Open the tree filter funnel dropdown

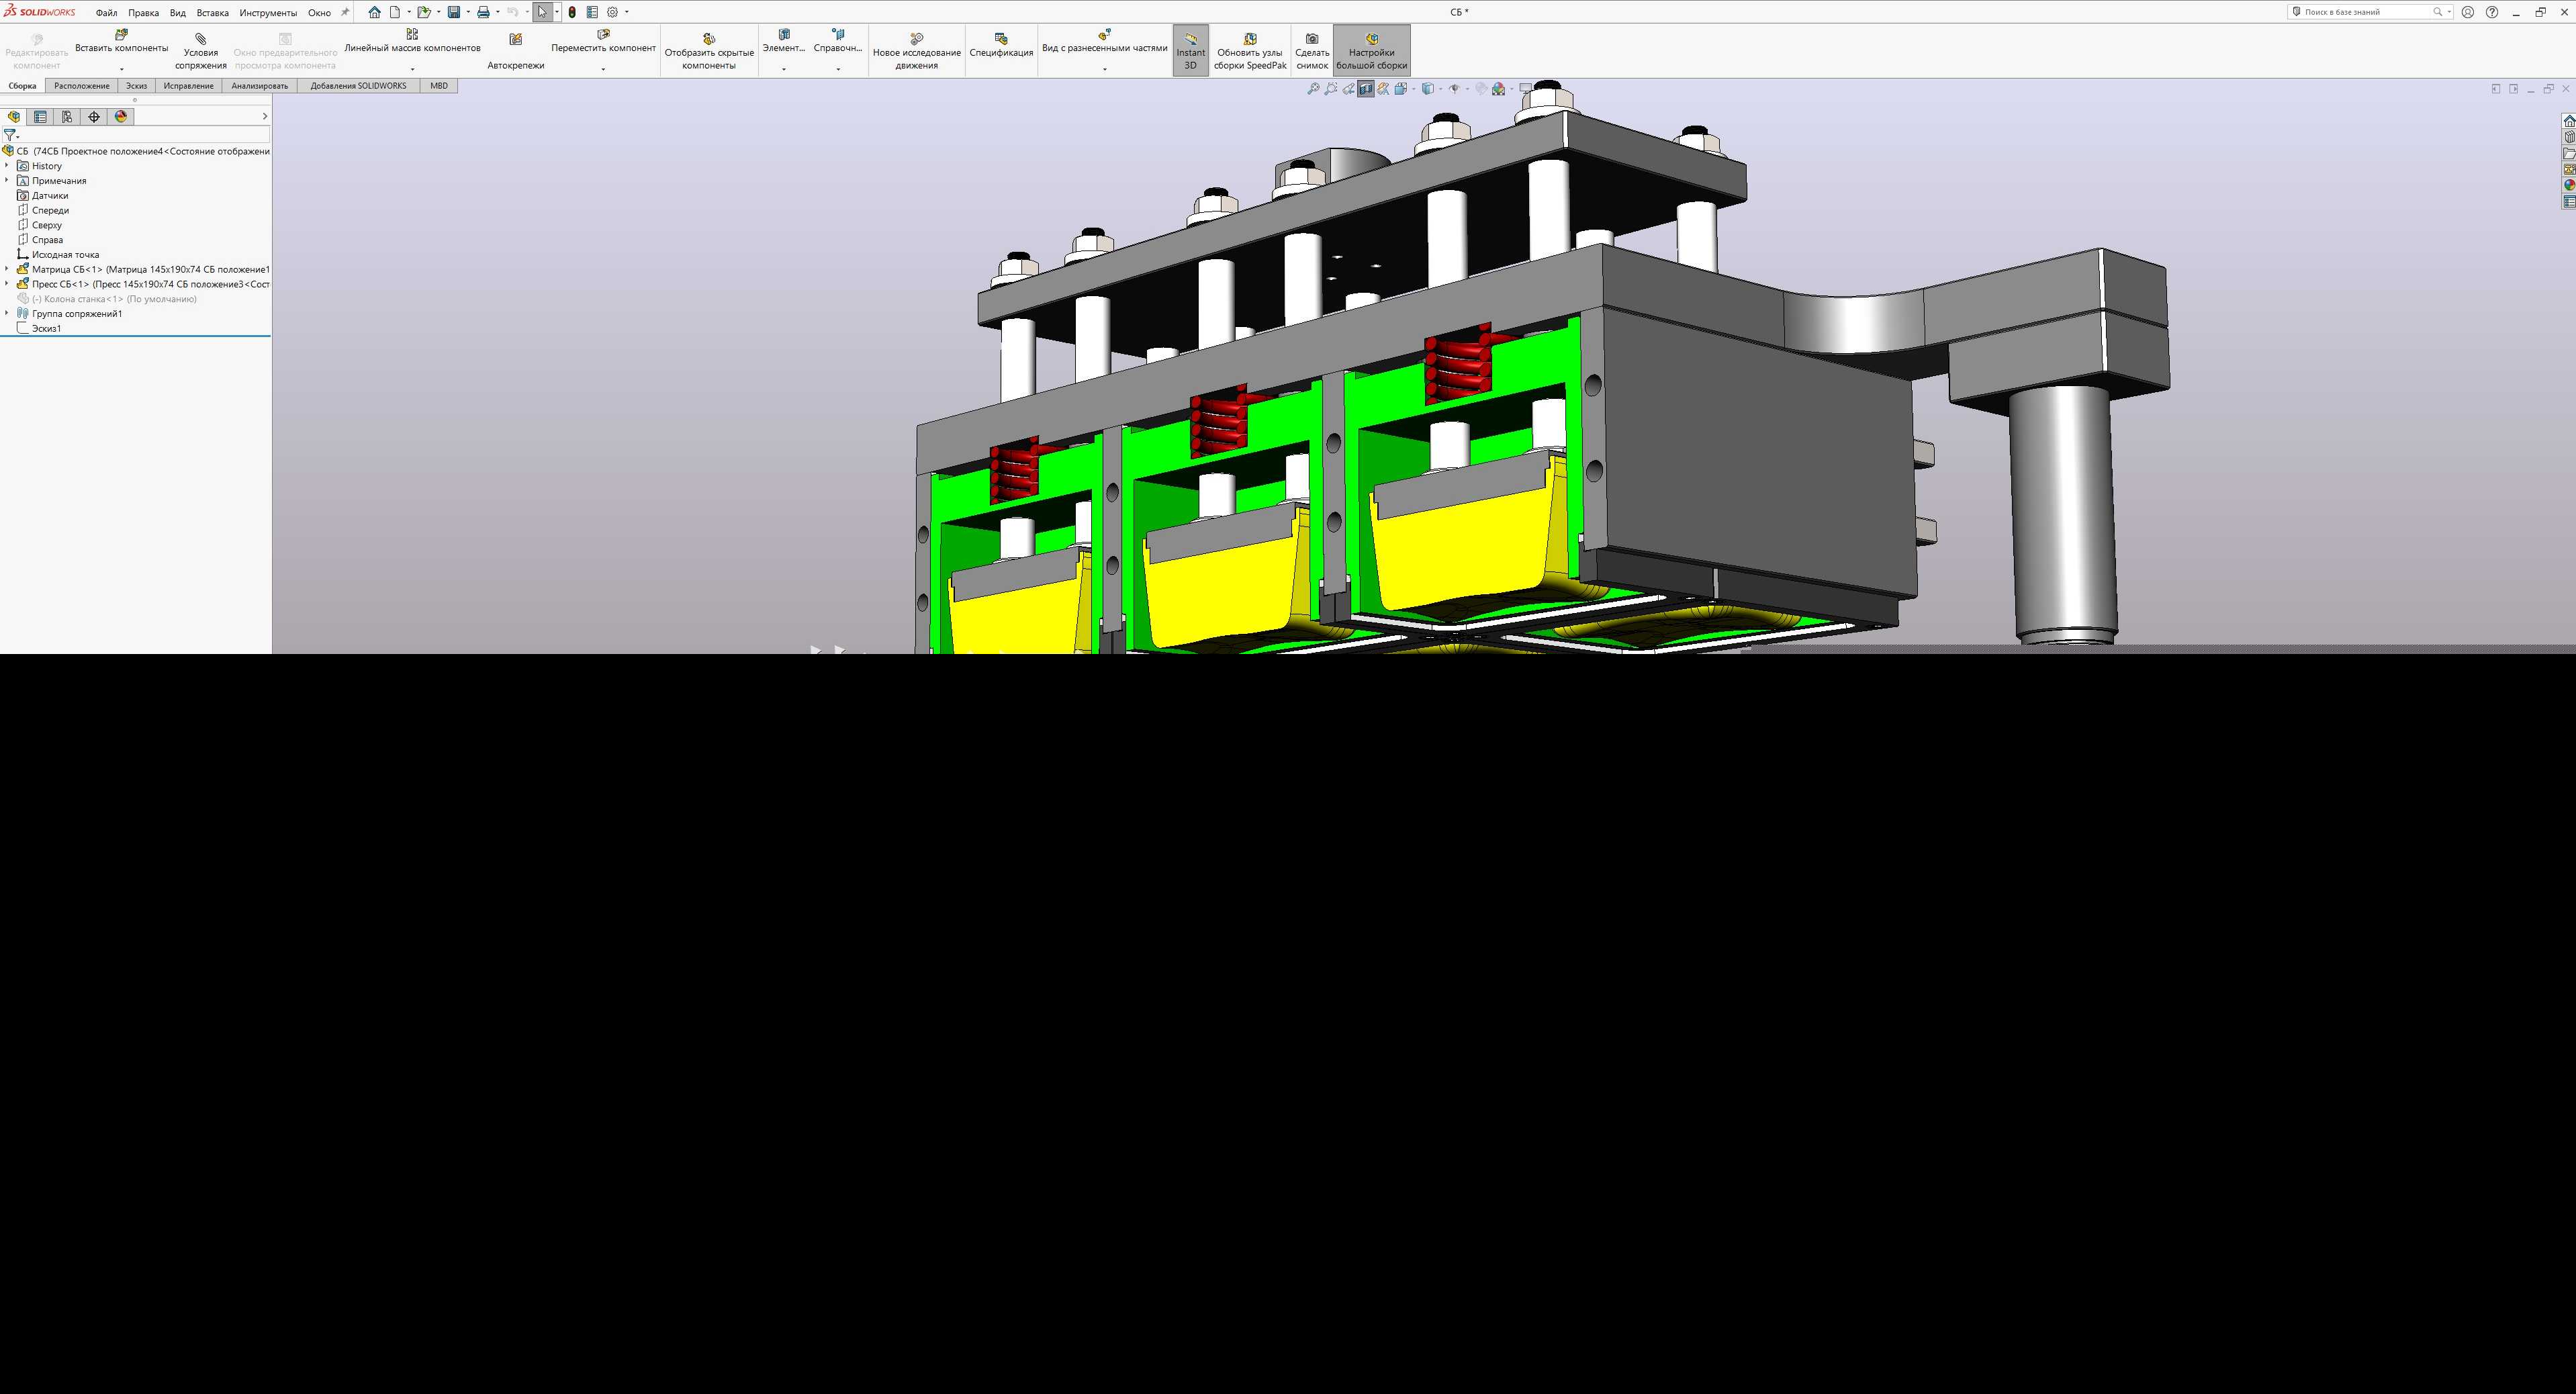click(11, 134)
